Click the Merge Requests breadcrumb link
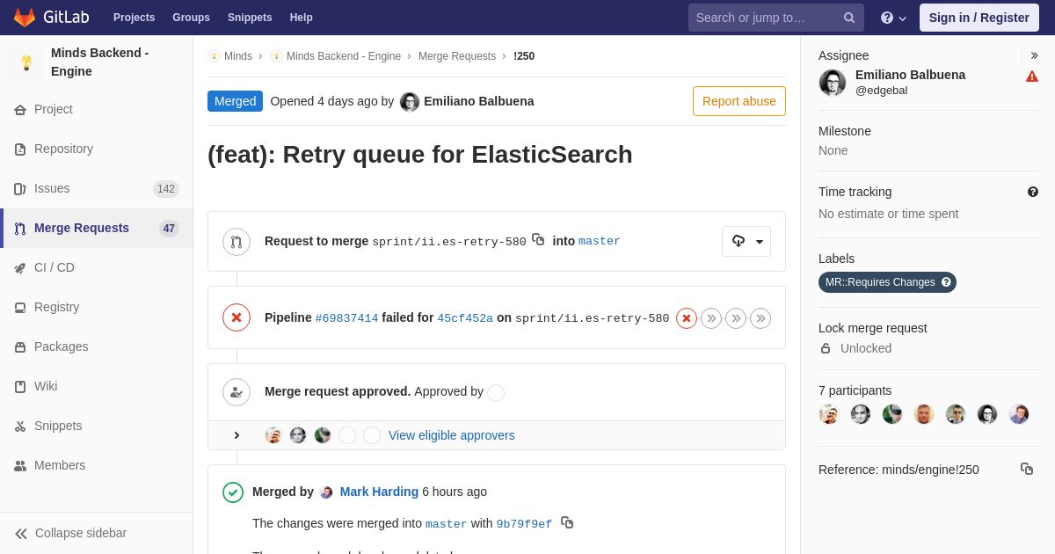The image size is (1055, 554). [457, 56]
